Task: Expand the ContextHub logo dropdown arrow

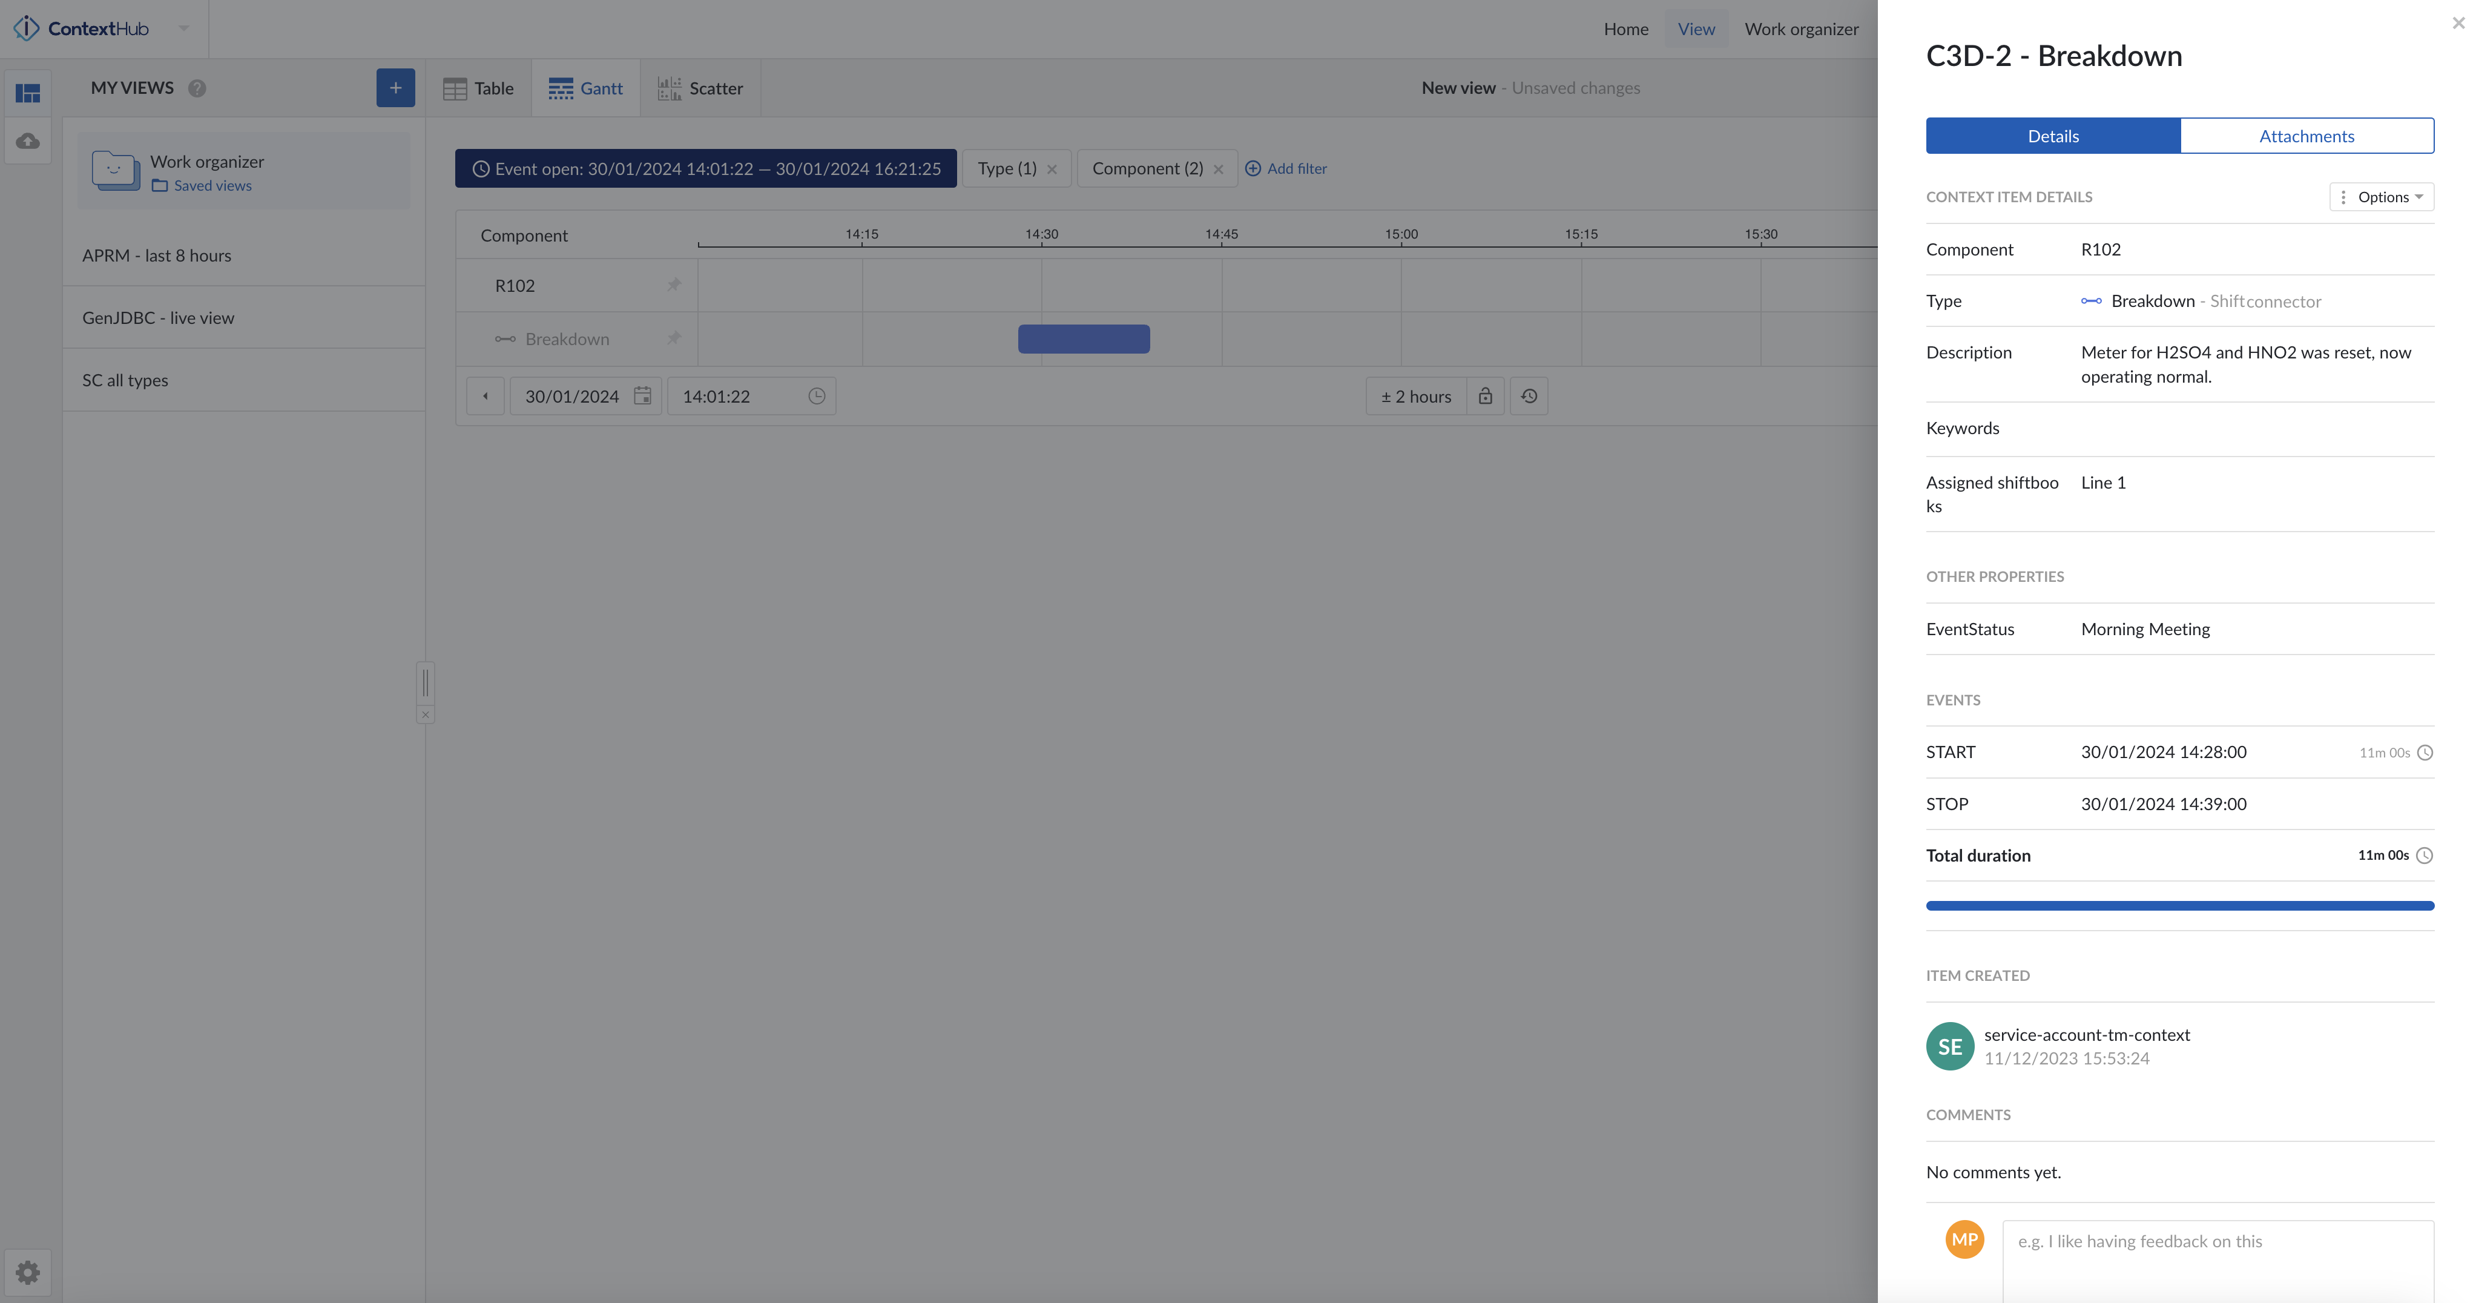Action: (x=183, y=28)
